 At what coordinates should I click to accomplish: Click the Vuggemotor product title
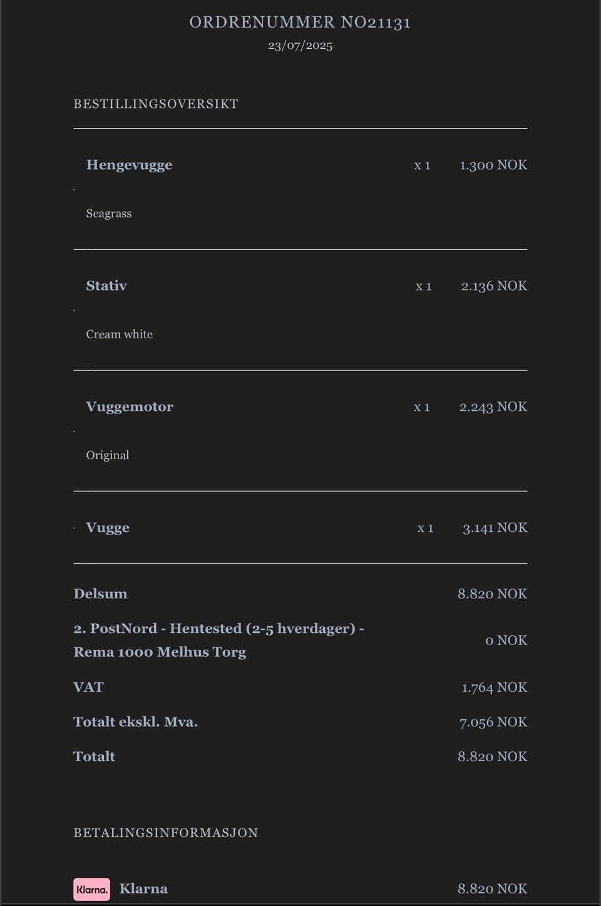point(130,407)
